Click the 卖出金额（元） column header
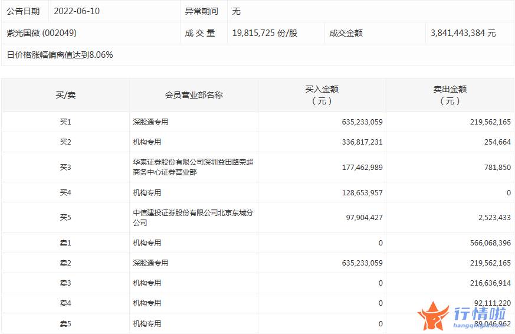515x334 pixels. tap(450, 95)
